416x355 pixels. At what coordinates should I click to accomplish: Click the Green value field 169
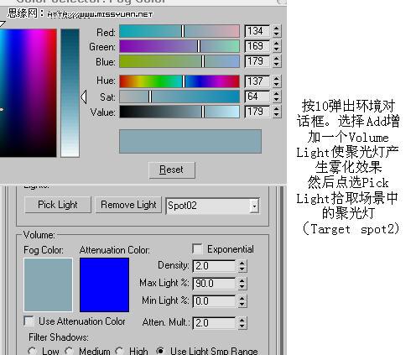pyautogui.click(x=257, y=46)
